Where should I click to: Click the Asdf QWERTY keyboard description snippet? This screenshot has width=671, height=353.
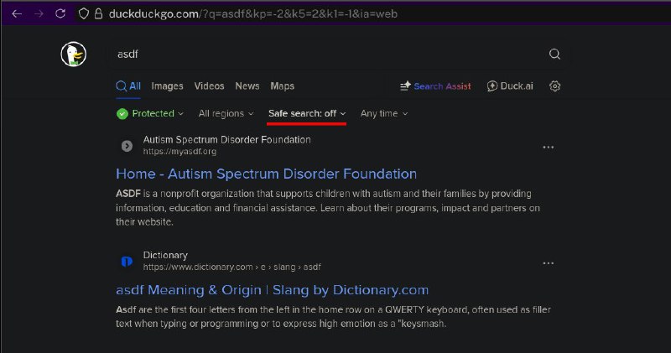333,316
